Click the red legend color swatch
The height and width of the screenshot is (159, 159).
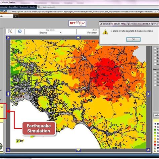(x=155, y=145)
